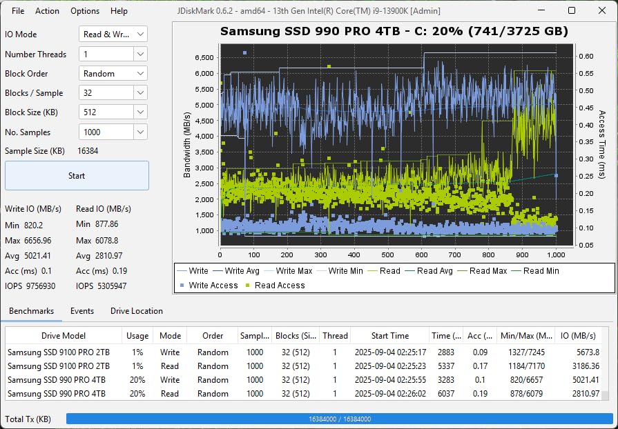Sort by Mode column header
This screenshot has width=618, height=429.
click(x=170, y=336)
